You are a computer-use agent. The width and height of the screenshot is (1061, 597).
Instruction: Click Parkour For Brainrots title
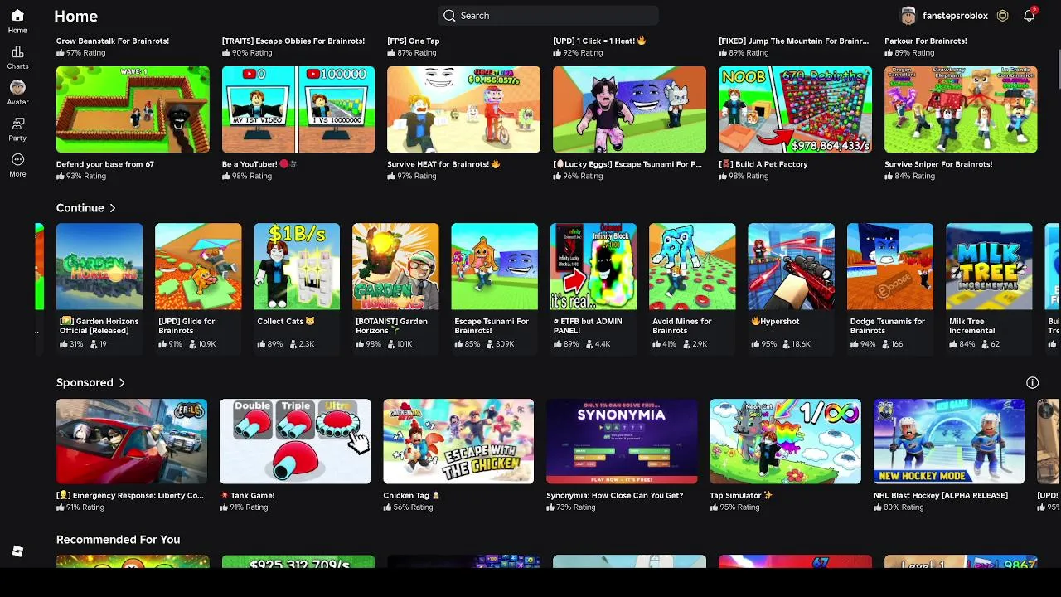point(926,41)
